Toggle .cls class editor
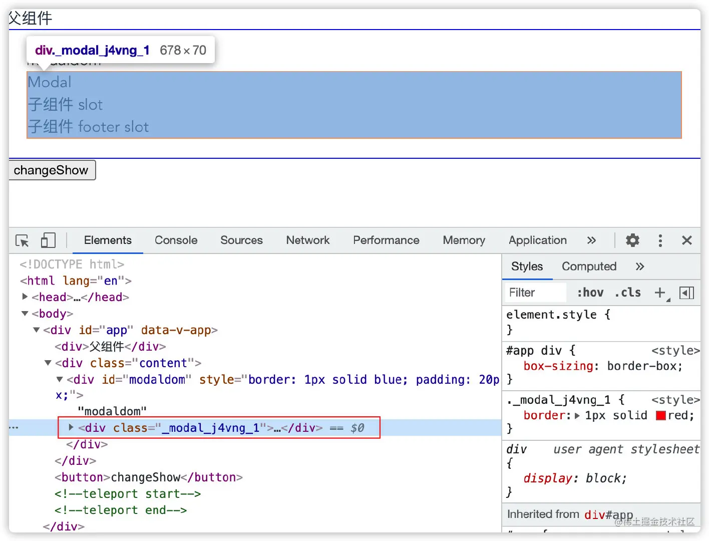This screenshot has width=709, height=541. pyautogui.click(x=628, y=293)
